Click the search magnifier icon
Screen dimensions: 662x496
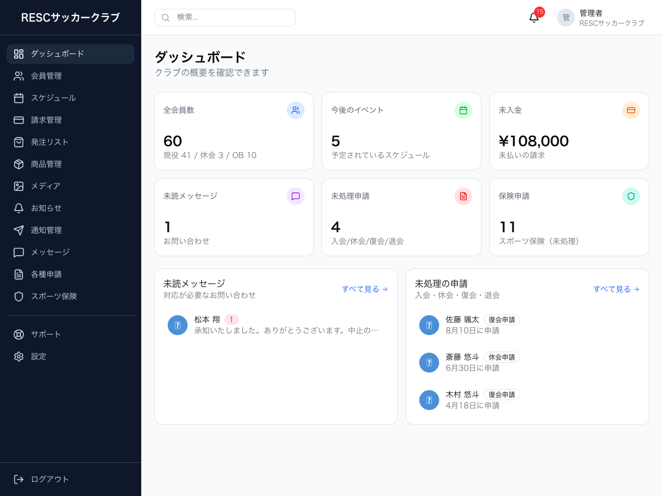[165, 18]
